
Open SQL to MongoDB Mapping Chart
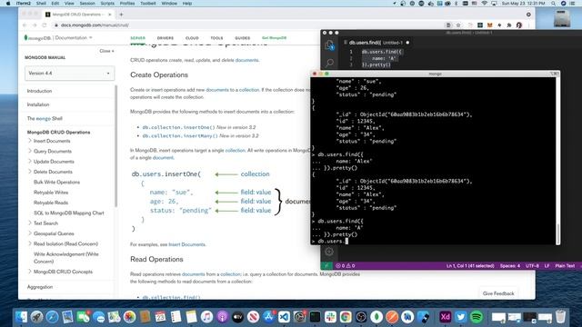[x=69, y=213]
